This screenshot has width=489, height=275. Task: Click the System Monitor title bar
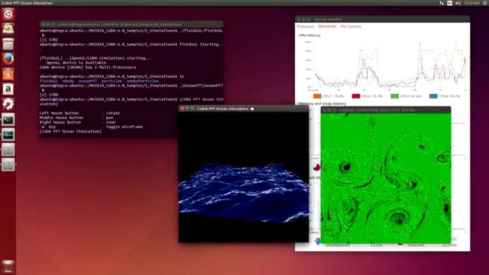point(382,19)
